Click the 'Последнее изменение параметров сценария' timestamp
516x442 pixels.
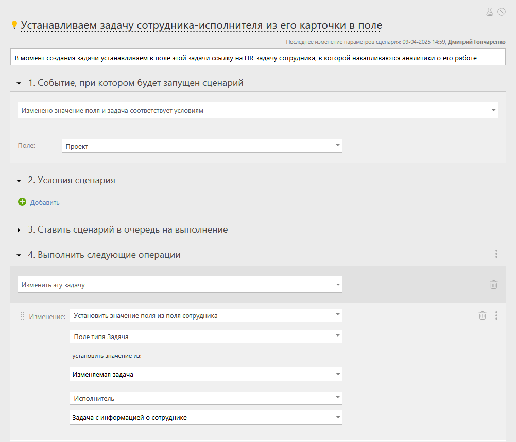(x=366, y=42)
